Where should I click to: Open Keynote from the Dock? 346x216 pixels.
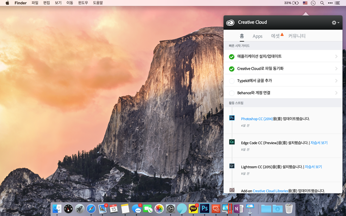click(250, 208)
